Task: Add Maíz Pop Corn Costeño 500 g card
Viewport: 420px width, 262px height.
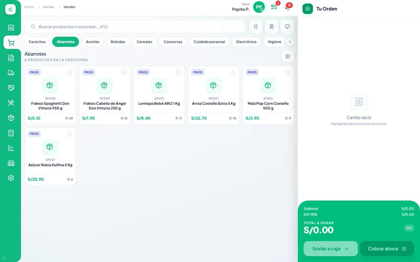Action: click(268, 95)
